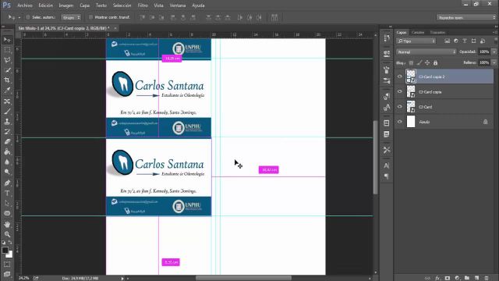Toggle filter for pixel layers
Viewport: 499px width, 281px height.
pyautogui.click(x=447, y=41)
